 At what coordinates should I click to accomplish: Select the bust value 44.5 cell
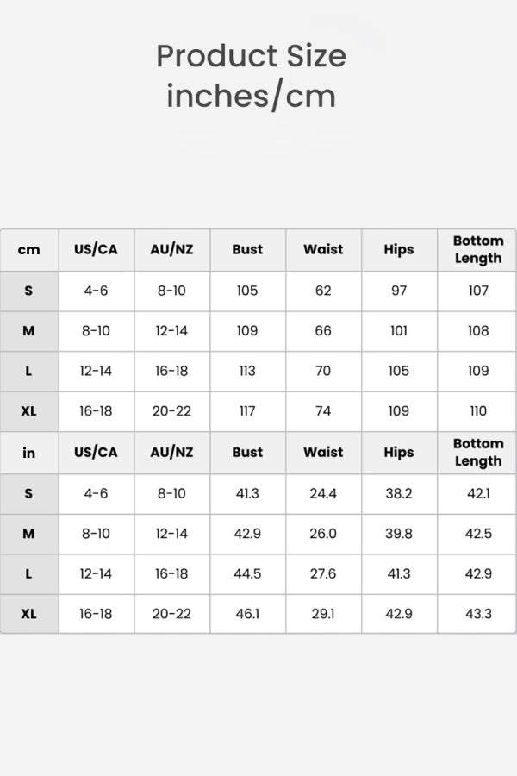[247, 574]
